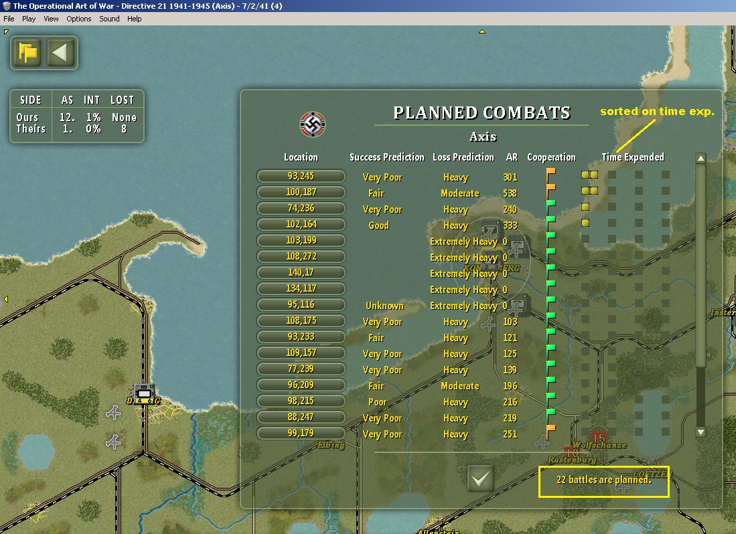This screenshot has height=534, width=736.
Task: Click the AR value 538
Action: pos(510,193)
